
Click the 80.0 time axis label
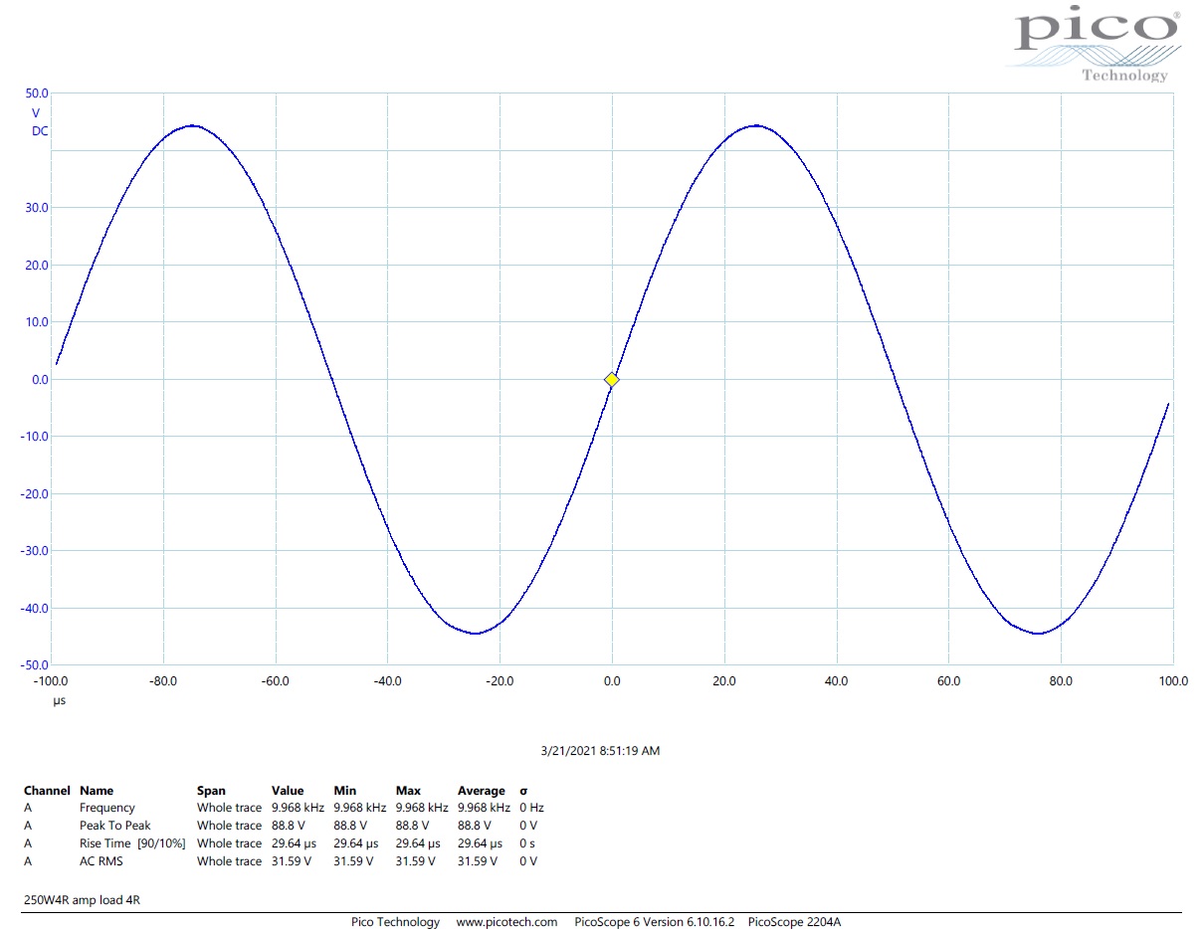point(1062,681)
